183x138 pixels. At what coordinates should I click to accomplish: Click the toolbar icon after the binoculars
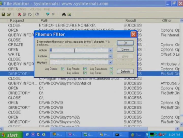pos(69,14)
